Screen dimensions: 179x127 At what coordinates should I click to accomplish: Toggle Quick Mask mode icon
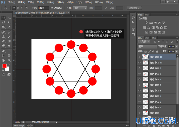coord(3,74)
